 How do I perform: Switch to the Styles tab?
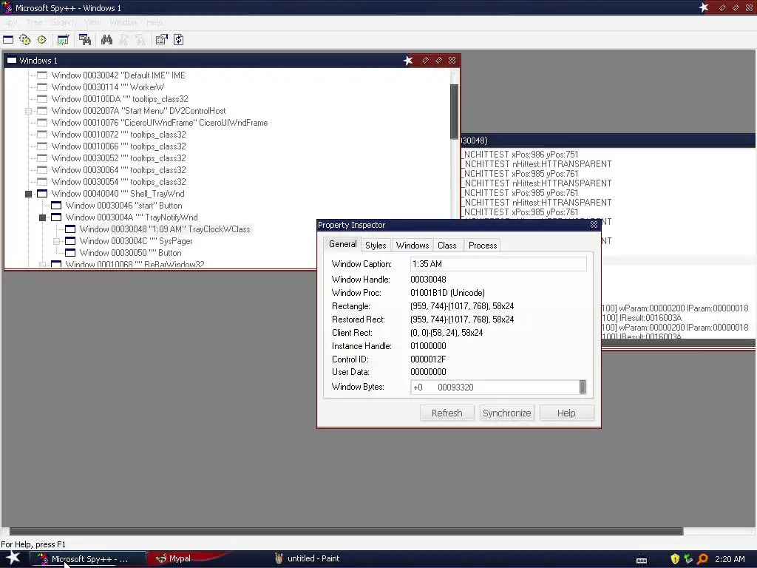(x=376, y=246)
